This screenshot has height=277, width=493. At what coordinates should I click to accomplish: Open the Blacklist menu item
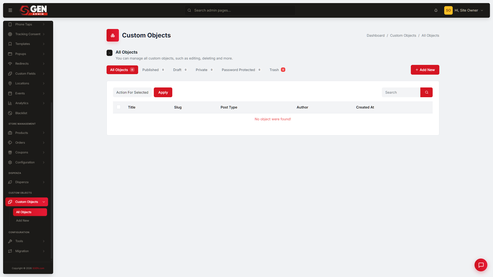coord(27,113)
